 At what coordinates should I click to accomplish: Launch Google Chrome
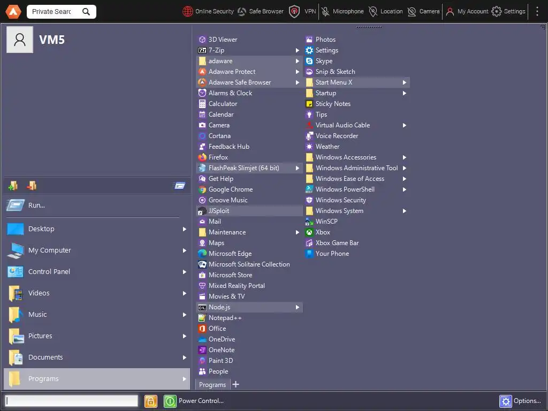click(250, 189)
